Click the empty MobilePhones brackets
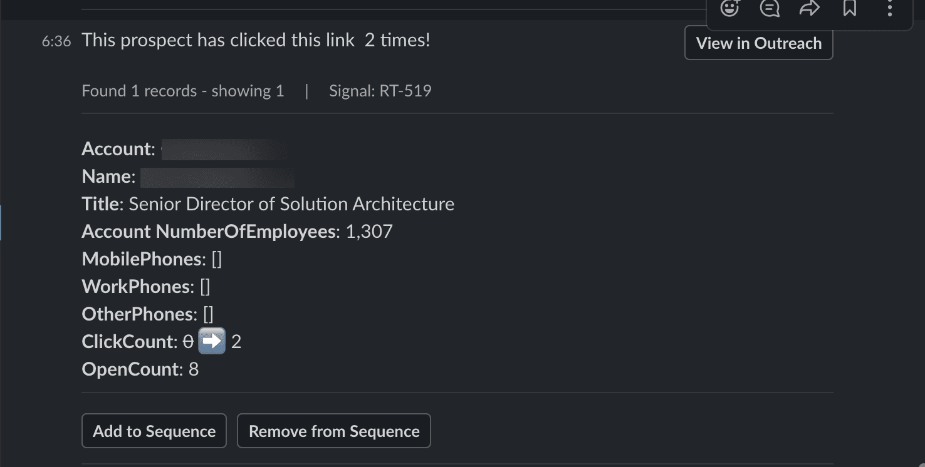 coord(217,259)
